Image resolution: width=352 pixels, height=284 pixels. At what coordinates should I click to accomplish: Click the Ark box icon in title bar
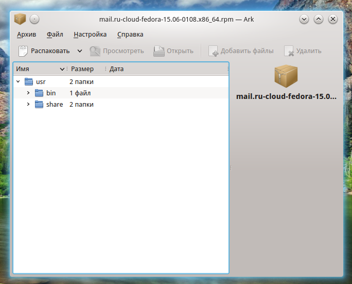[x=20, y=19]
